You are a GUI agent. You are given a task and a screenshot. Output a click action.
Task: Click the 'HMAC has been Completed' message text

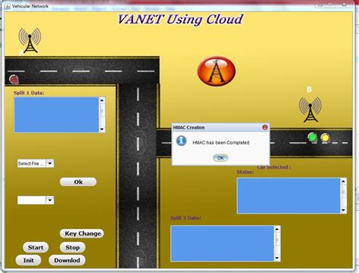pos(221,143)
